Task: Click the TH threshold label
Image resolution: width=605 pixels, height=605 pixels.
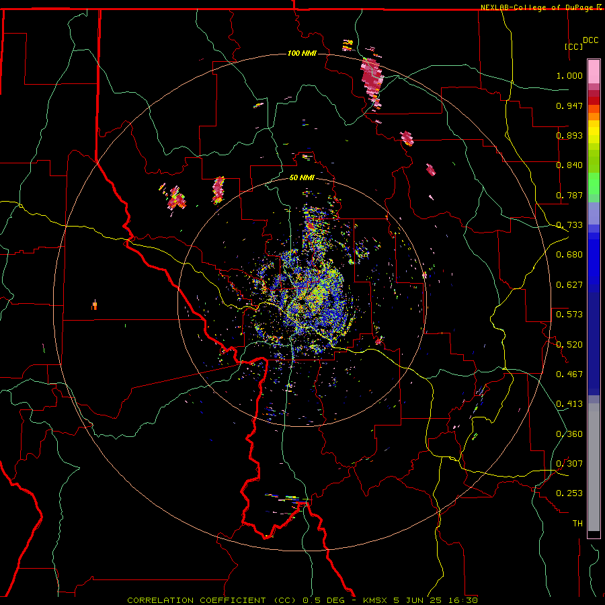Action: pos(577,524)
